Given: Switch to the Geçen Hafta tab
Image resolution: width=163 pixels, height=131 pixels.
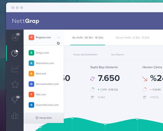Looking at the screenshot, I should (133, 38).
